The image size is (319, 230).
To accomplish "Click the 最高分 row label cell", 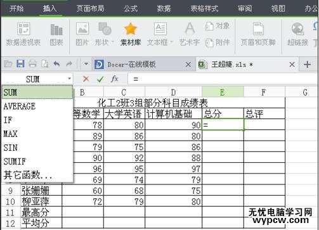I will 41,212.
